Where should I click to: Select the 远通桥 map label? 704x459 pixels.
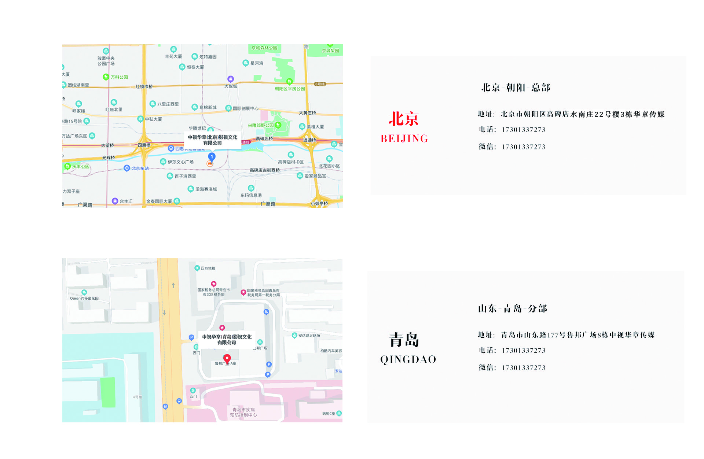pyautogui.click(x=309, y=140)
